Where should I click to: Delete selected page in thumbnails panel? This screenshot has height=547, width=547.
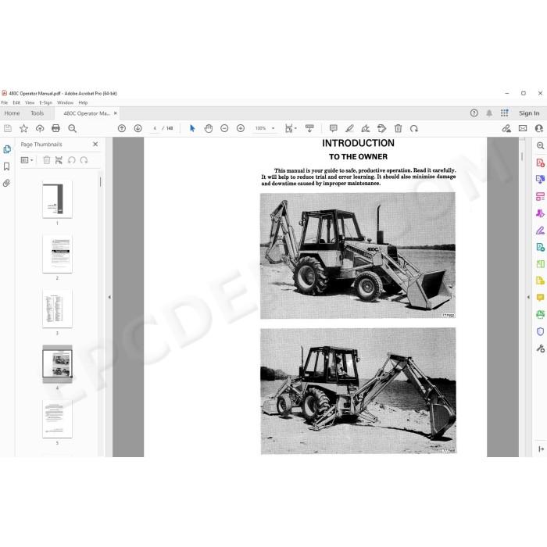coord(46,160)
